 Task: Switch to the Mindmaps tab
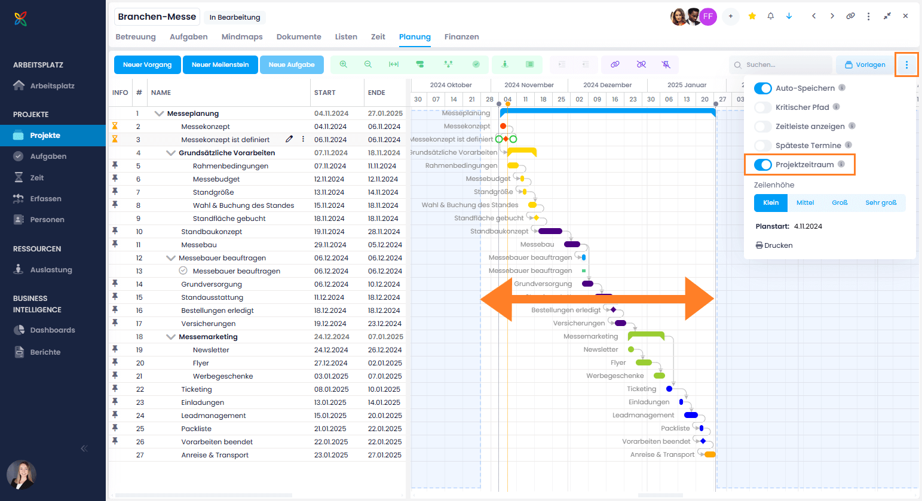click(x=242, y=37)
